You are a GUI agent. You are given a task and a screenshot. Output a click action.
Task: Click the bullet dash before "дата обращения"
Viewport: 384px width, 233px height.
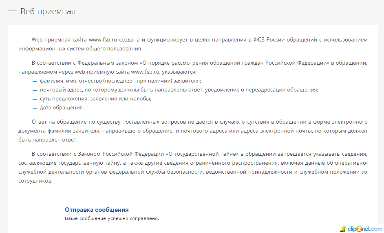[35, 108]
